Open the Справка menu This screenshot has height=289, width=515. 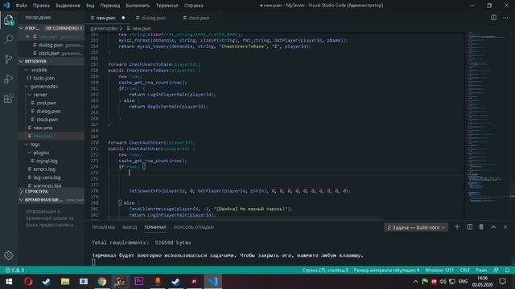[x=193, y=6]
